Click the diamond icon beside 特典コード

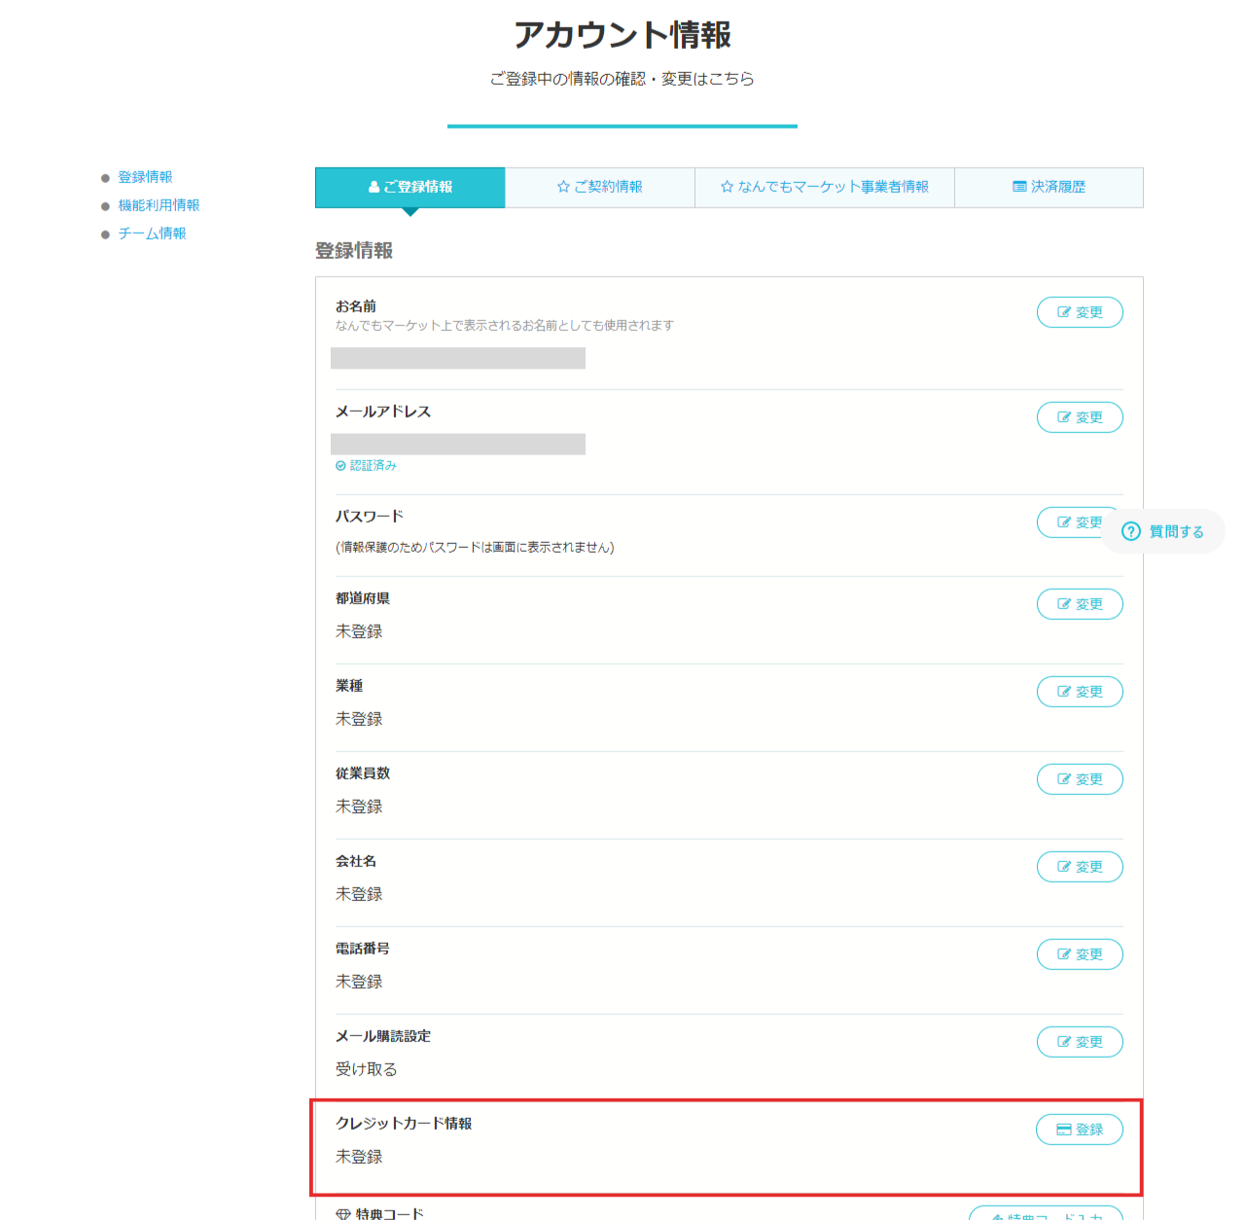tap(343, 1214)
